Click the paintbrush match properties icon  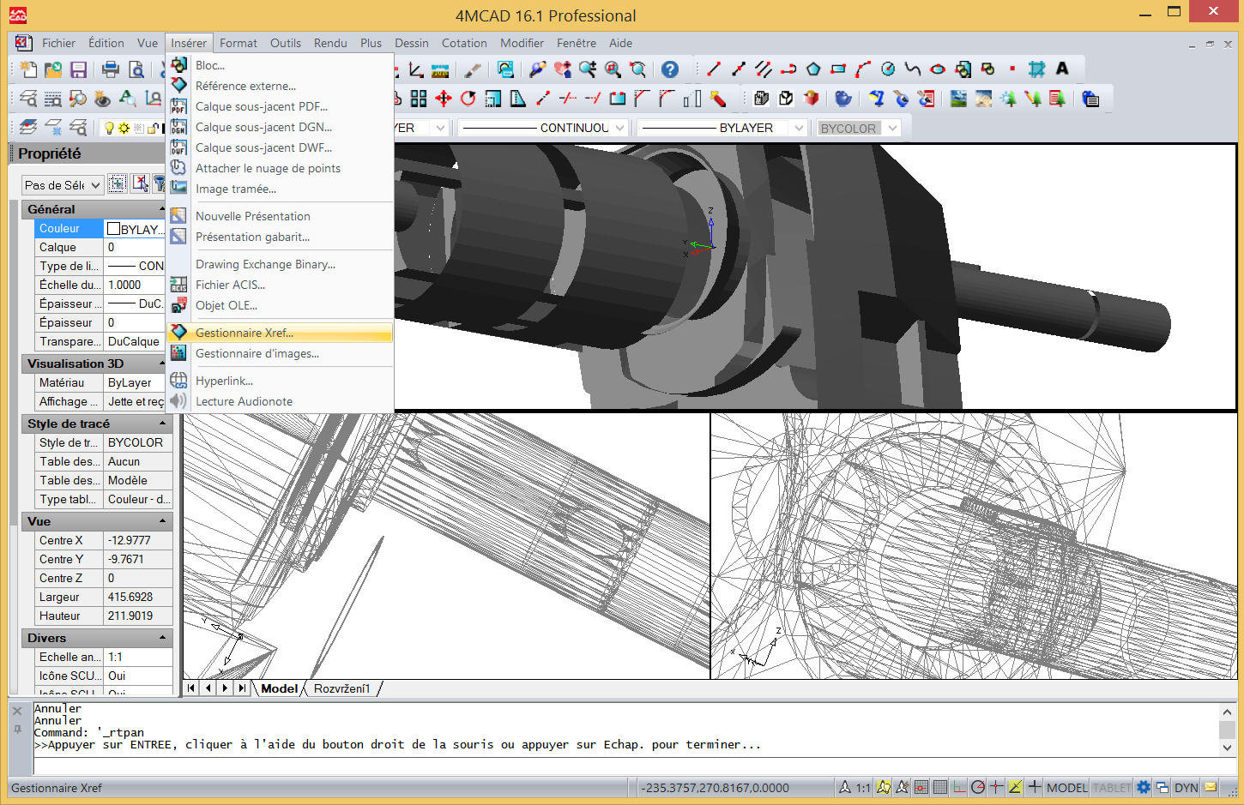473,69
